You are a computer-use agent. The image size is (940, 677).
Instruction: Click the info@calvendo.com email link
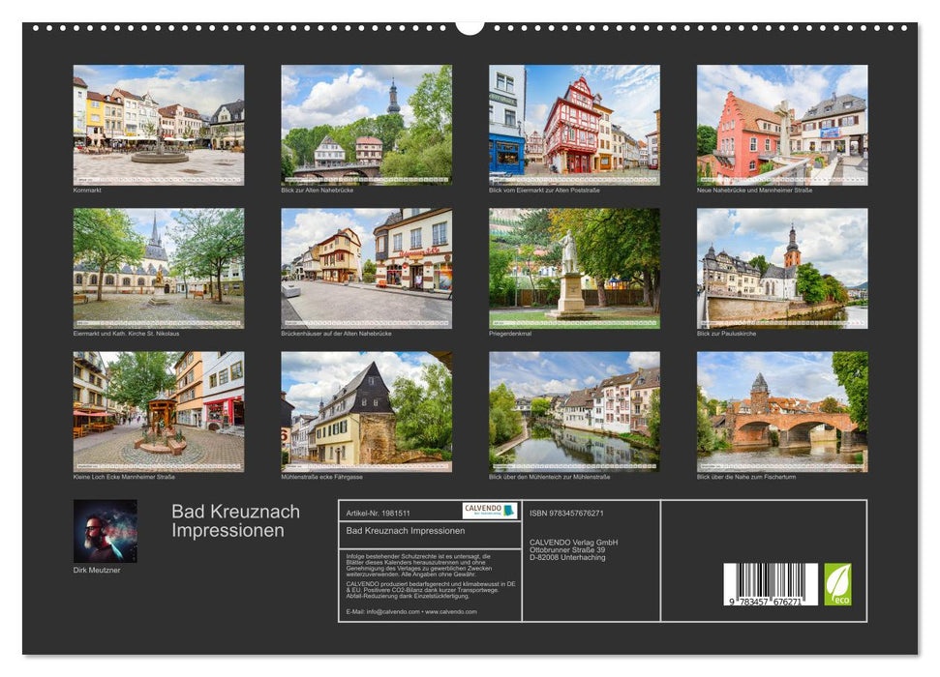pyautogui.click(x=393, y=612)
